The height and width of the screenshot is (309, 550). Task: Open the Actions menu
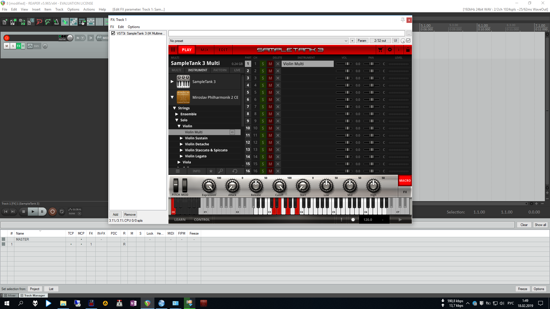pyautogui.click(x=89, y=9)
